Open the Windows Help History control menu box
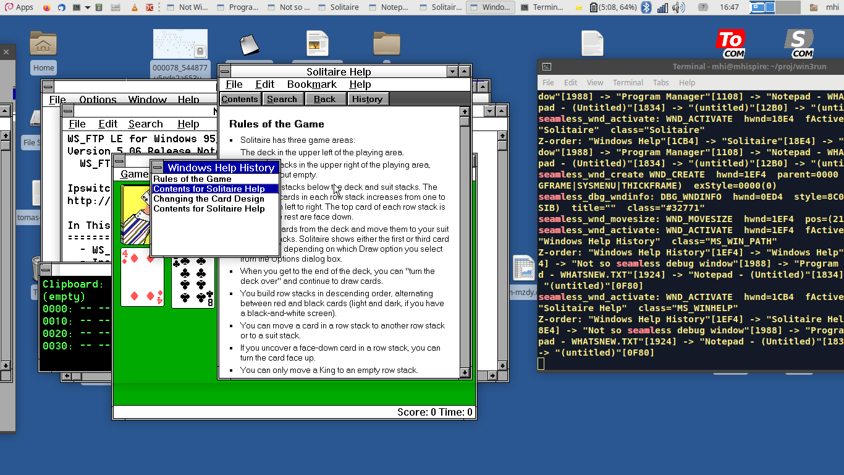844x475 pixels. click(x=158, y=168)
